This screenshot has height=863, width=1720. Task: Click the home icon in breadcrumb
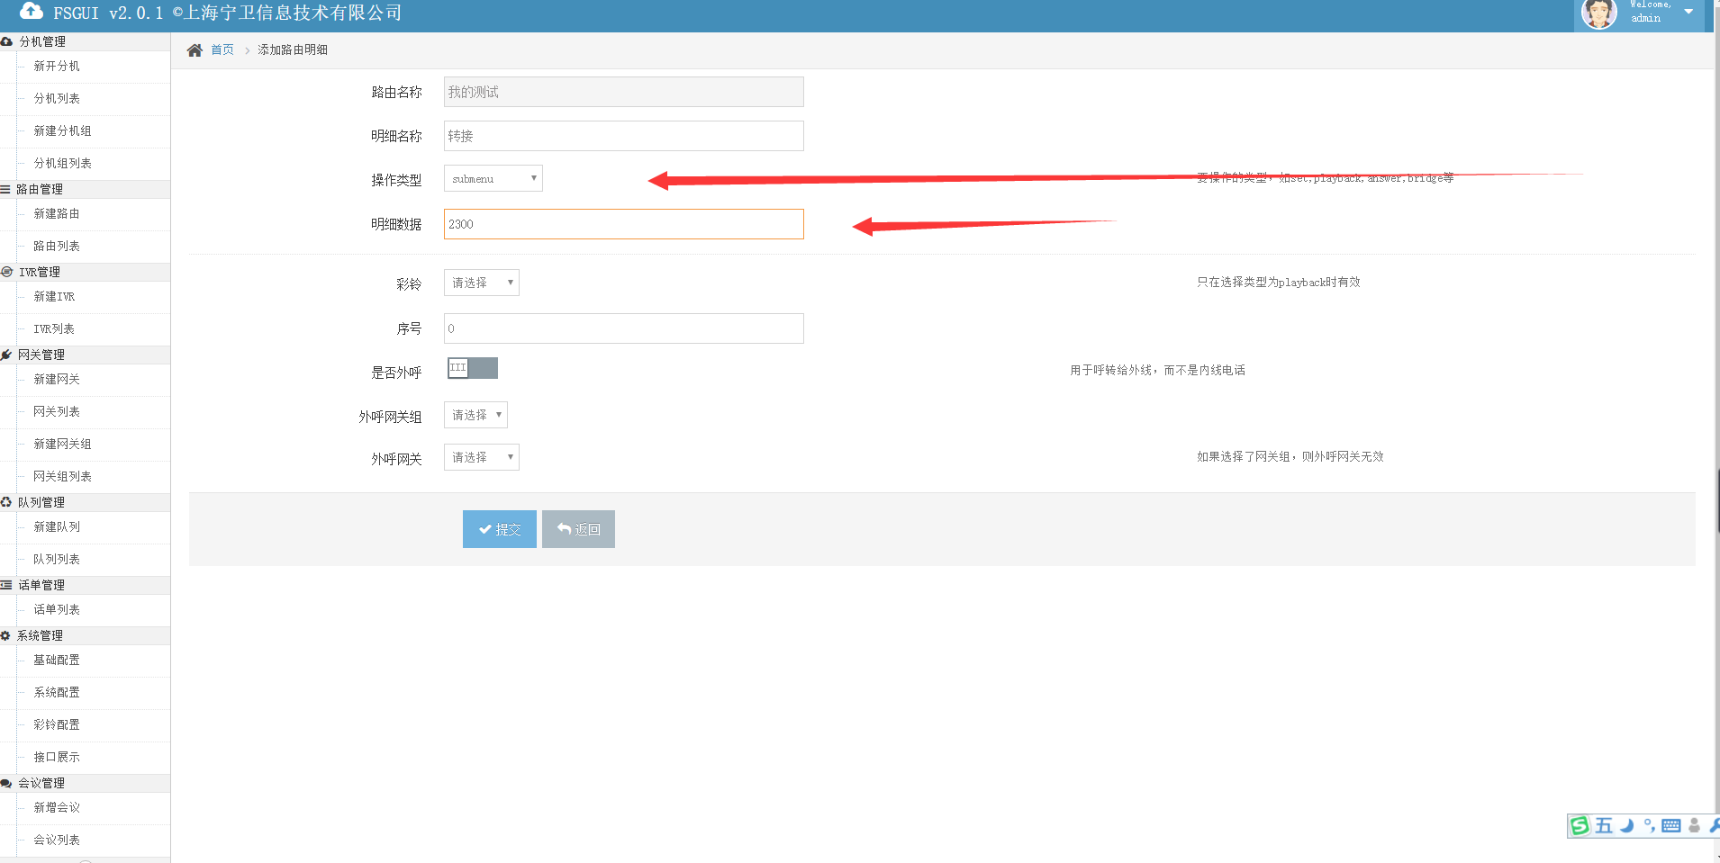(195, 50)
